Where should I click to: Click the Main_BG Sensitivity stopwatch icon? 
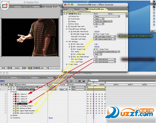point(71,32)
